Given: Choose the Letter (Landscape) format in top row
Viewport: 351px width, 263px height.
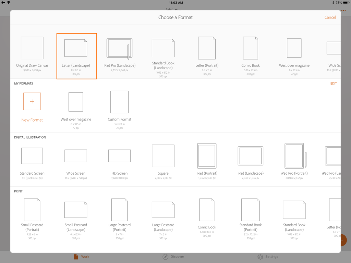Looking at the screenshot, I should [76, 56].
